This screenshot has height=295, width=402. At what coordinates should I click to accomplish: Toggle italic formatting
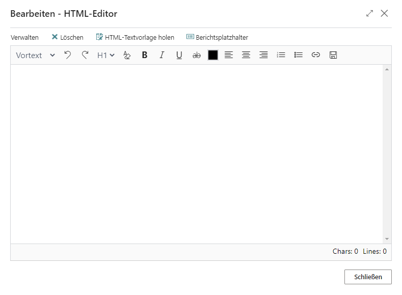click(x=162, y=55)
